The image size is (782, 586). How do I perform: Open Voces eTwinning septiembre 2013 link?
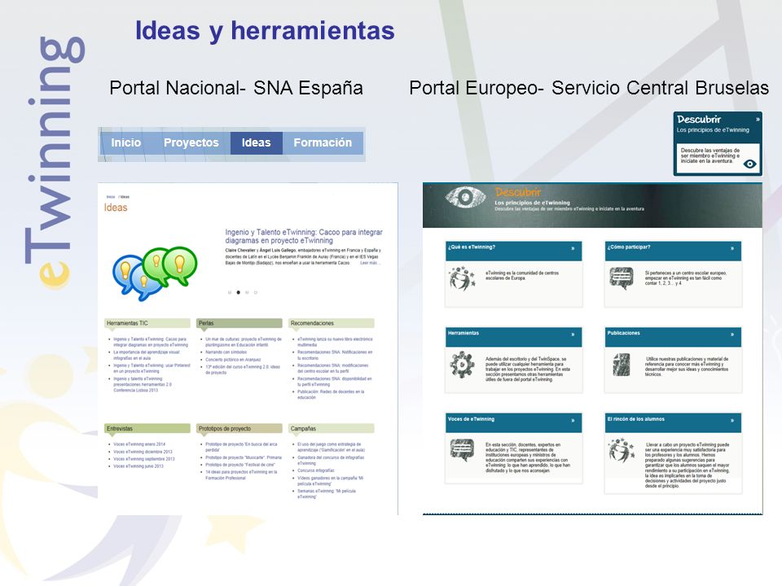144,459
